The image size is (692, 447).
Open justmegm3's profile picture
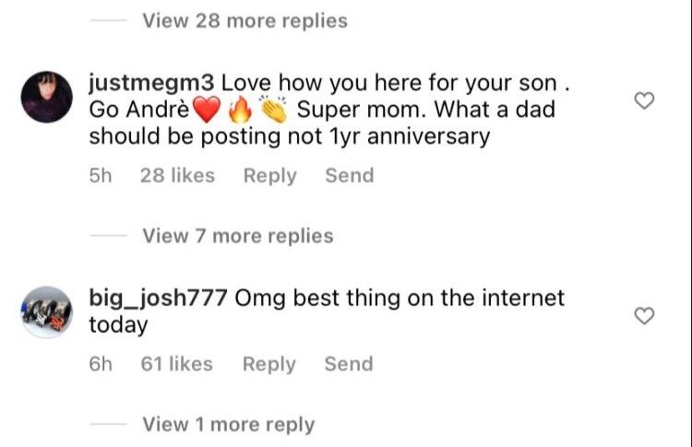(46, 97)
